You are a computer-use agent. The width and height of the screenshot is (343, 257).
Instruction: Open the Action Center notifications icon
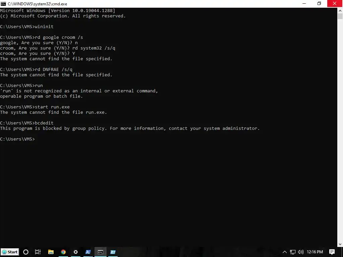[x=332, y=252]
